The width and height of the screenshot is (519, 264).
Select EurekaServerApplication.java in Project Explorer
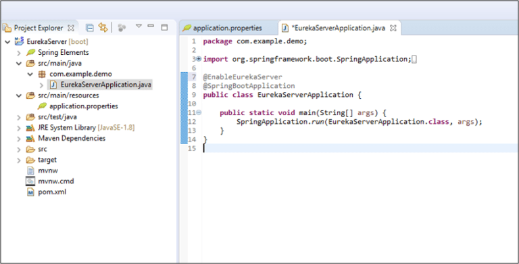click(x=105, y=85)
